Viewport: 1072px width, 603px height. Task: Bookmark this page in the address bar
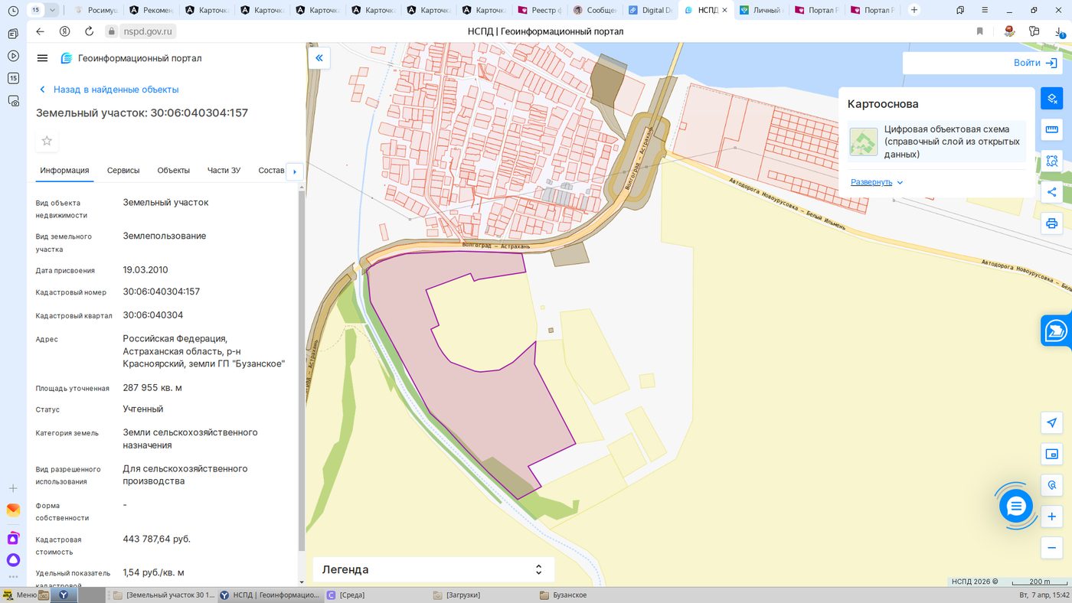point(979,31)
